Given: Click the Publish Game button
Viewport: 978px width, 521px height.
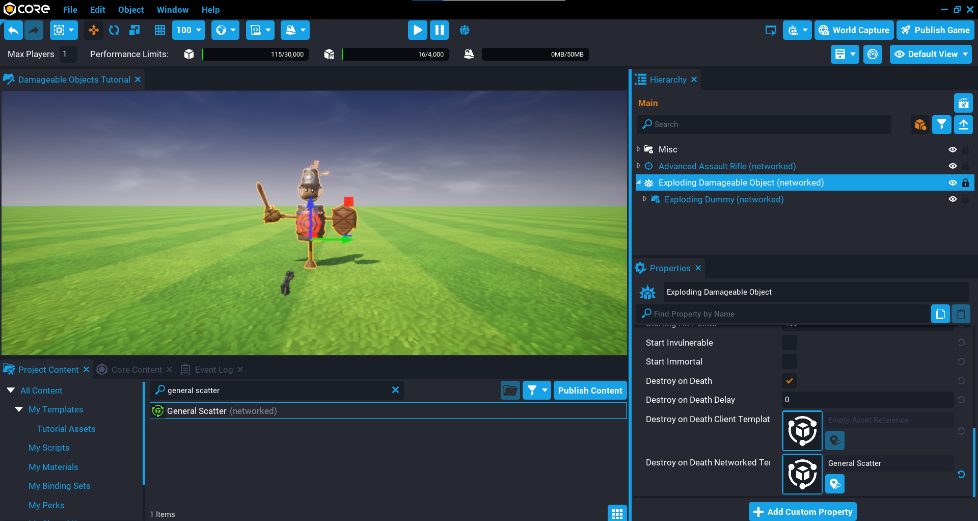Looking at the screenshot, I should (x=935, y=30).
